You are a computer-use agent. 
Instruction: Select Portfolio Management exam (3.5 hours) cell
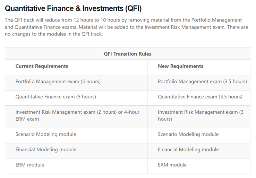(x=202, y=81)
